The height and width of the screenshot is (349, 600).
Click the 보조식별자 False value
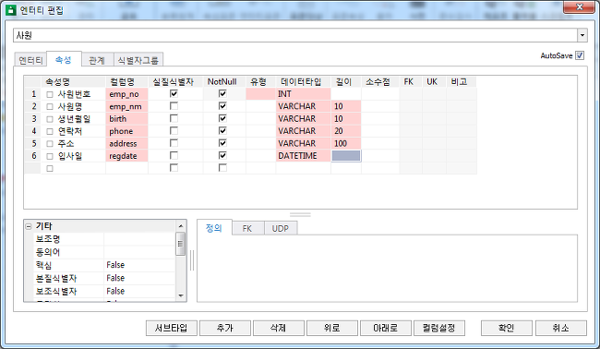tap(139, 291)
